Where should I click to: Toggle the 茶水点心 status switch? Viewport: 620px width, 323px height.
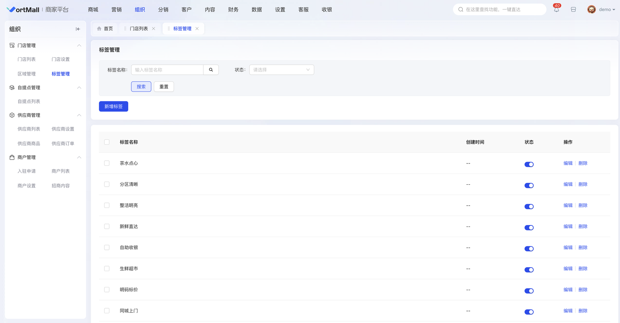pos(529,165)
